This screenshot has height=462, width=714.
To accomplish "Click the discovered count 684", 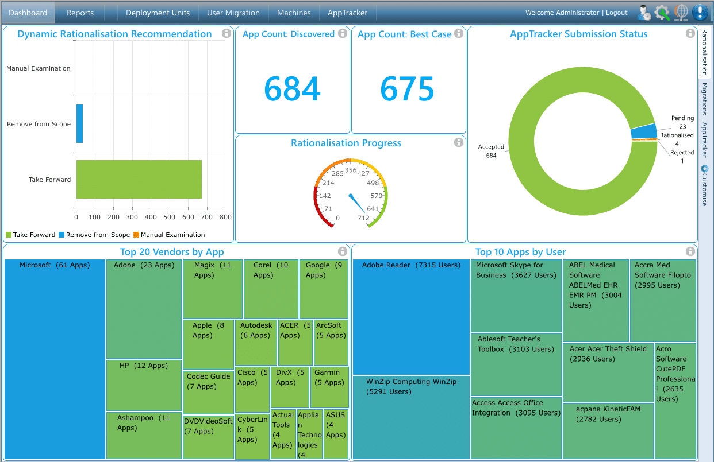I will tap(292, 88).
